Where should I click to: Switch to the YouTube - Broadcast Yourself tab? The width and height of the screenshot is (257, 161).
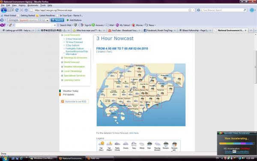pos(125,30)
